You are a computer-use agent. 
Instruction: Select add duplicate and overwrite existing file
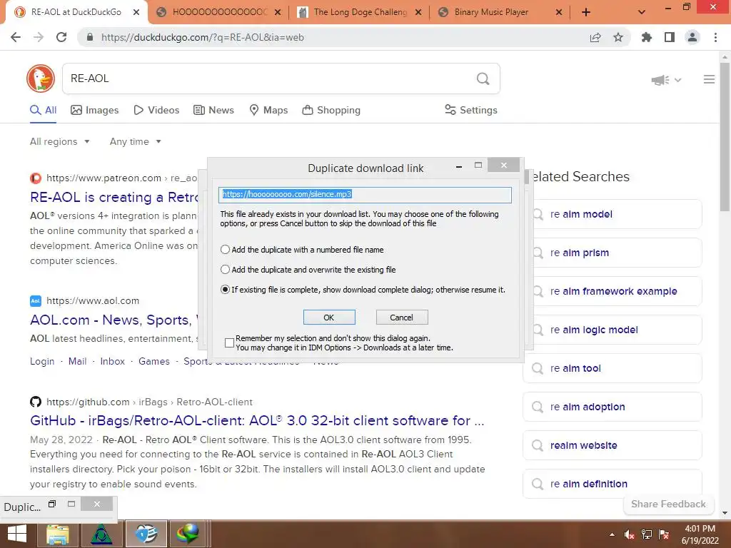pyautogui.click(x=225, y=270)
